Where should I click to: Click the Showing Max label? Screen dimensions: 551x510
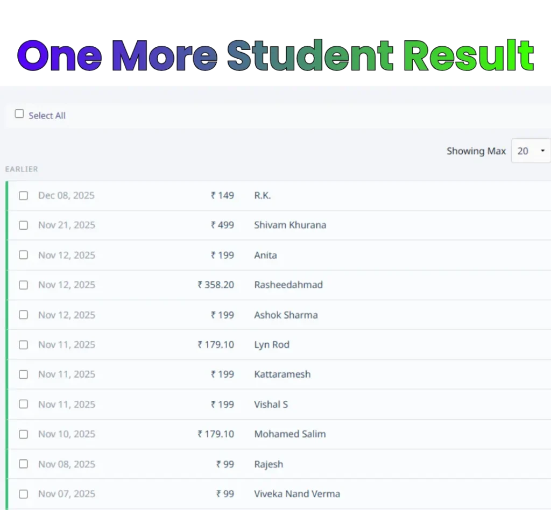(x=476, y=151)
